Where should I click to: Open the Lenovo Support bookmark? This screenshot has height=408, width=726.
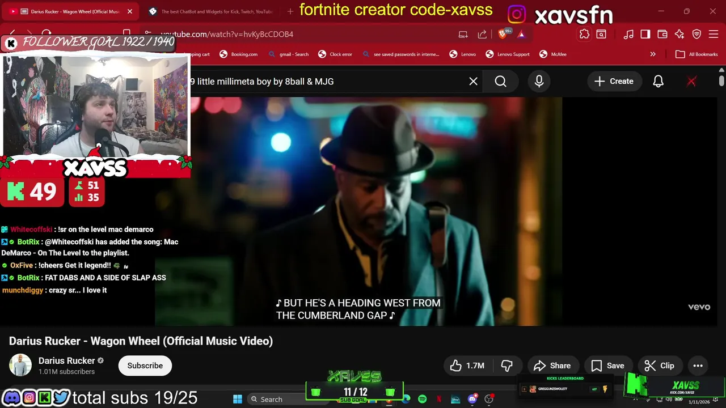(508, 54)
